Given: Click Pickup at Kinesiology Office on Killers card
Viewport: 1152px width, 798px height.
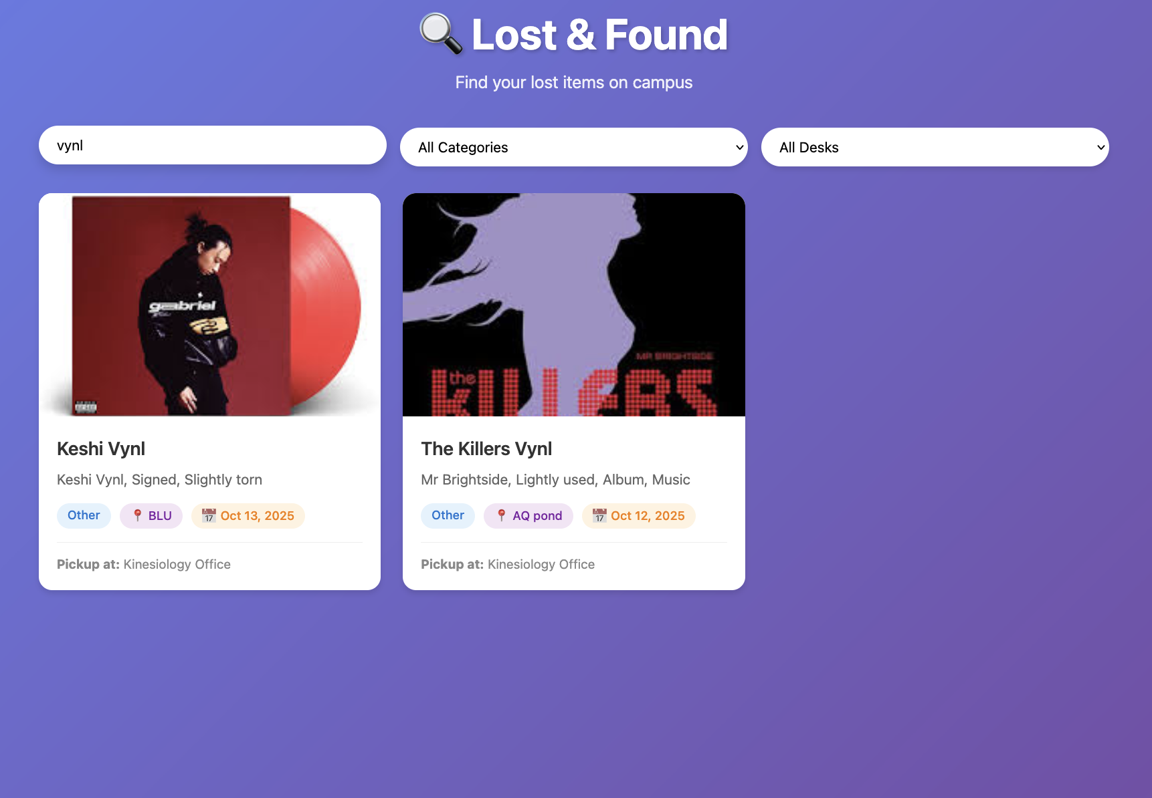Looking at the screenshot, I should point(508,564).
